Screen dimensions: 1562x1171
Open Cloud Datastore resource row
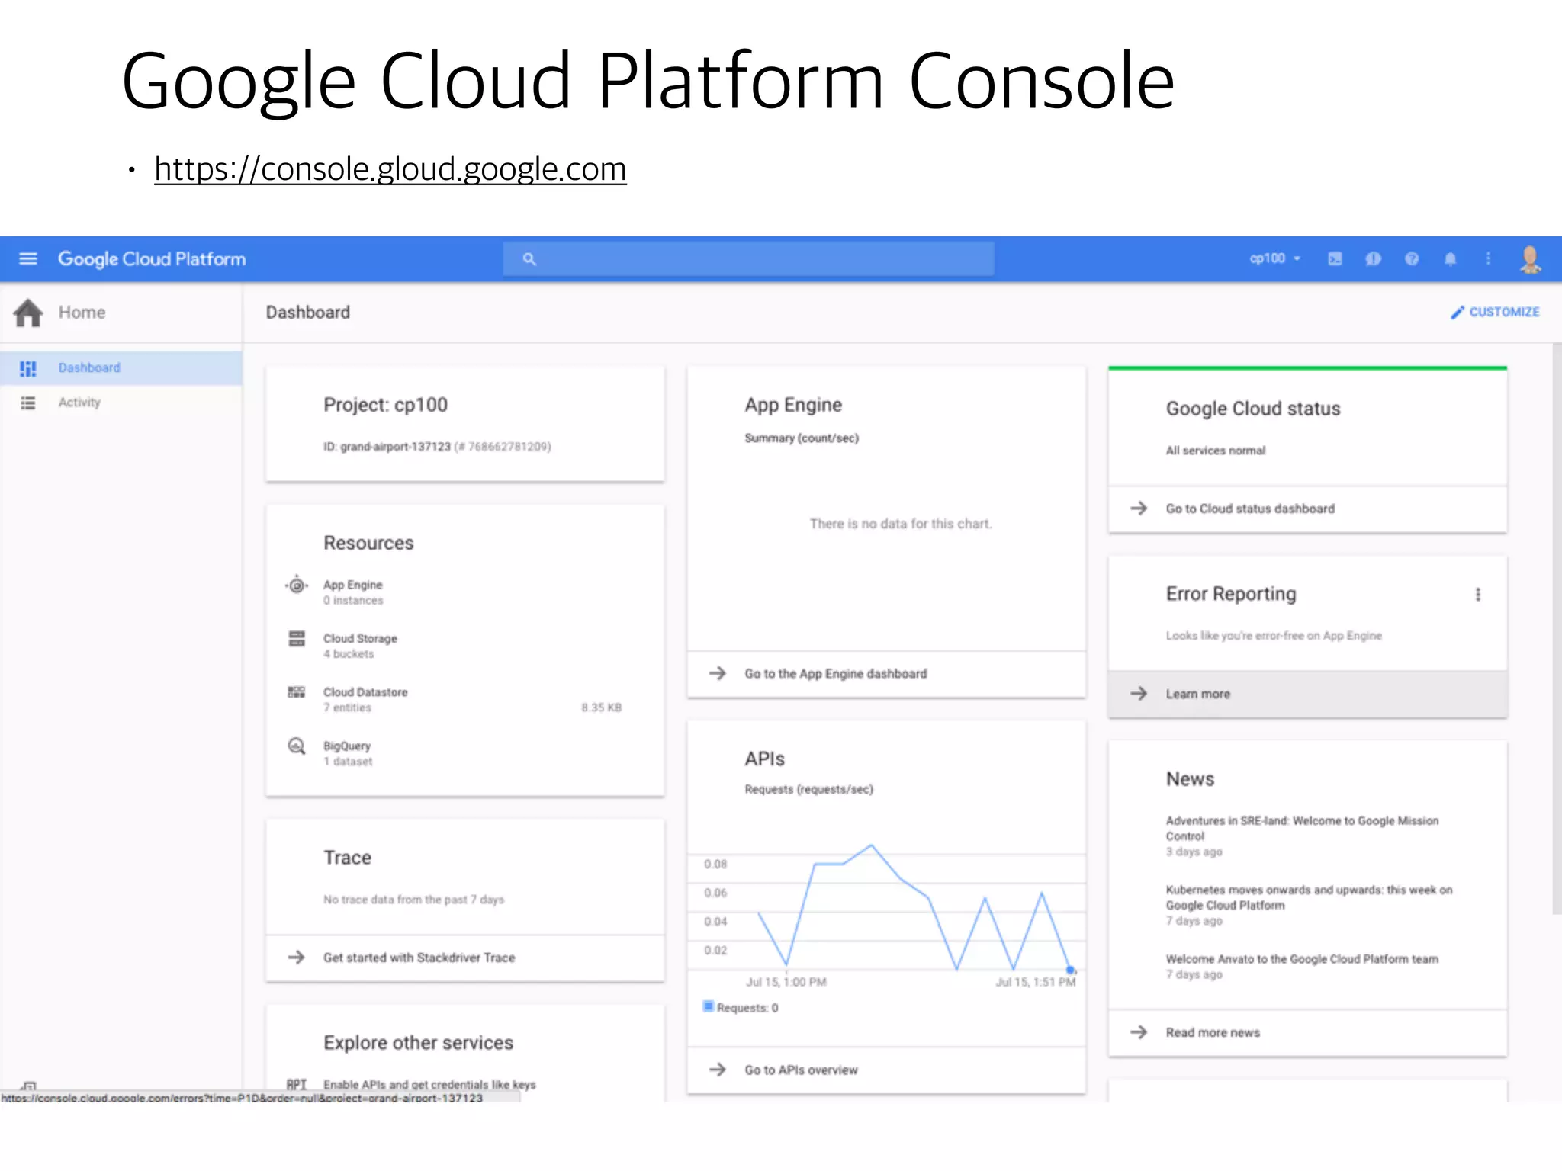pos(464,699)
